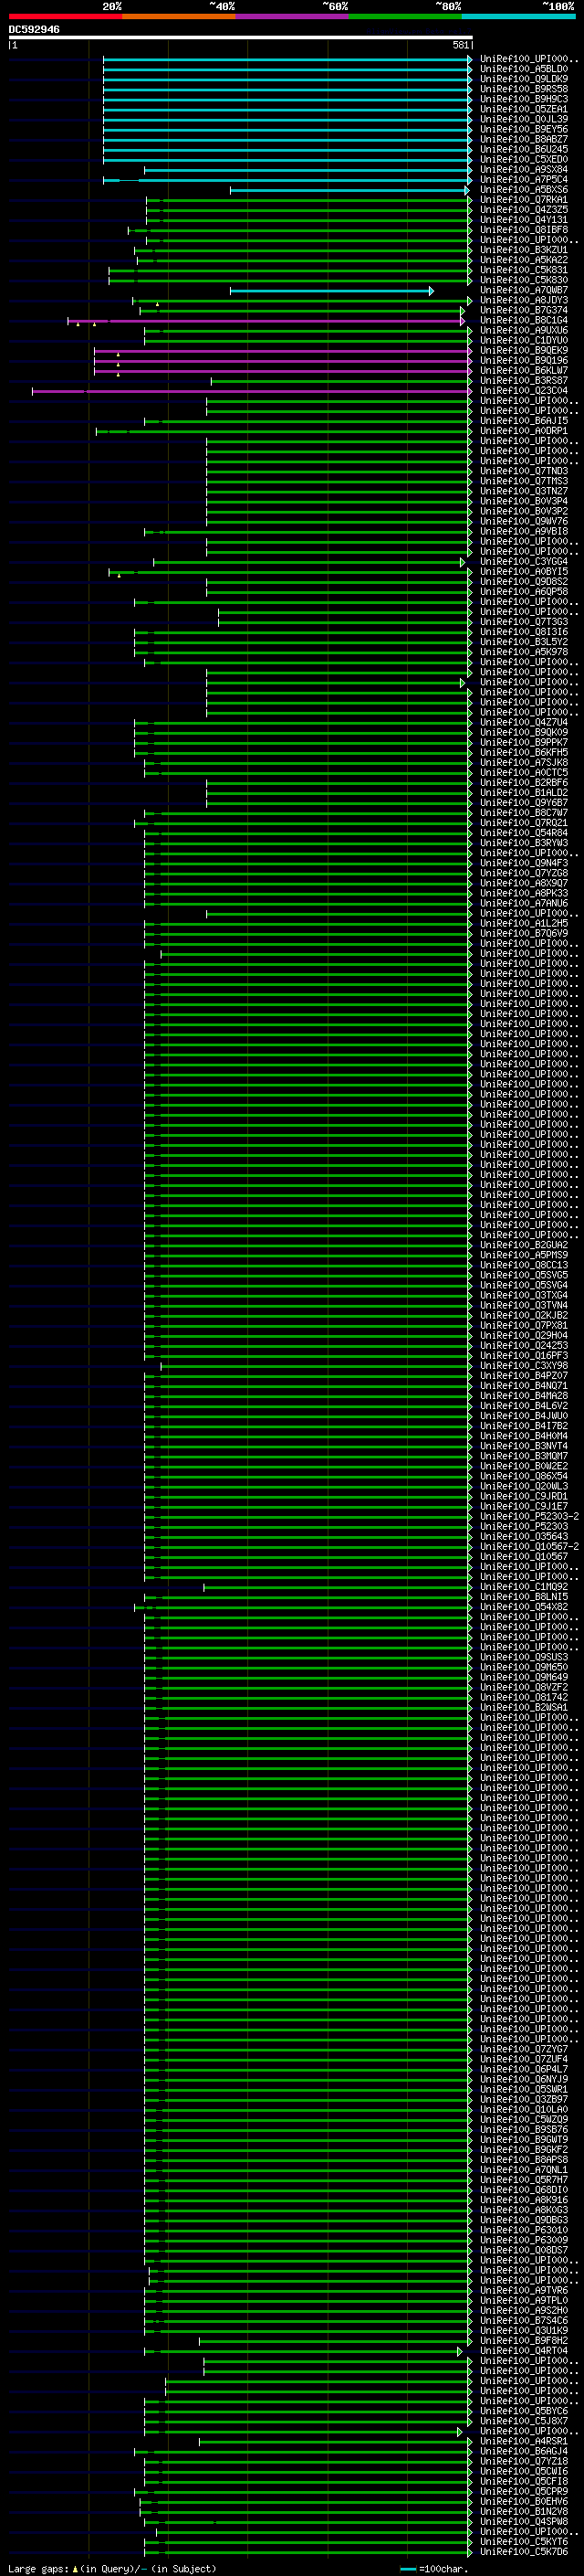Image resolution: width=584 pixels, height=2576 pixels.
Task: Click UniRef100_B9Q196 label
Action: tap(524, 361)
